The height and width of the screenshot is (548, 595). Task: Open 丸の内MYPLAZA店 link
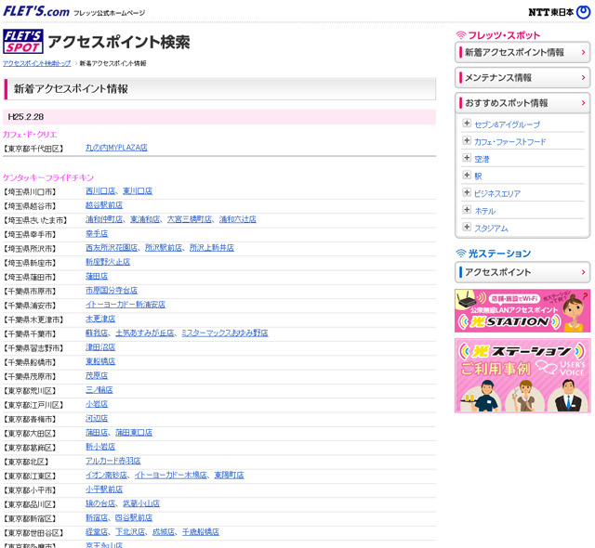(x=116, y=148)
